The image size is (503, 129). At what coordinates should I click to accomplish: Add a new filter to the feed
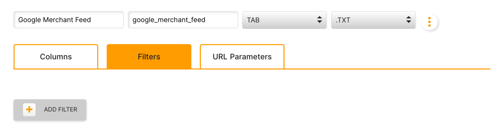click(x=50, y=110)
